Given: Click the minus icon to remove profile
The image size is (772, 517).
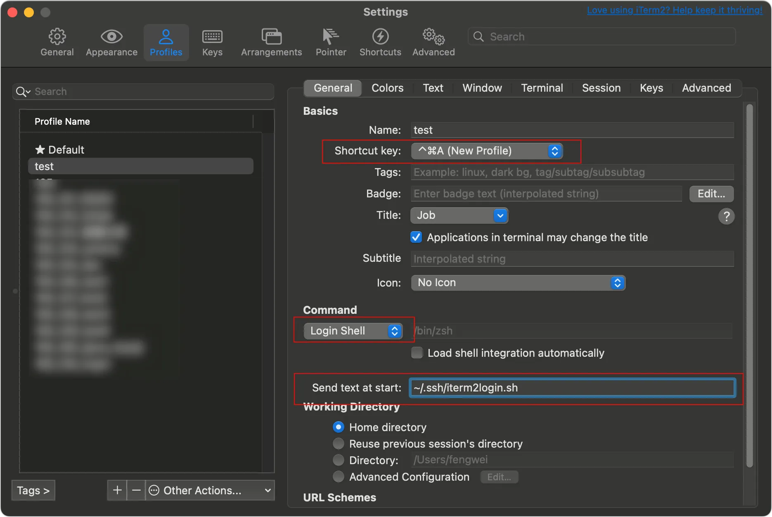Looking at the screenshot, I should (x=136, y=490).
